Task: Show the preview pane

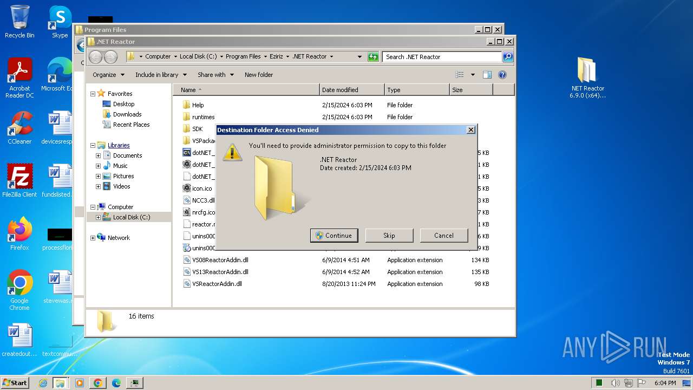Action: pyautogui.click(x=487, y=75)
